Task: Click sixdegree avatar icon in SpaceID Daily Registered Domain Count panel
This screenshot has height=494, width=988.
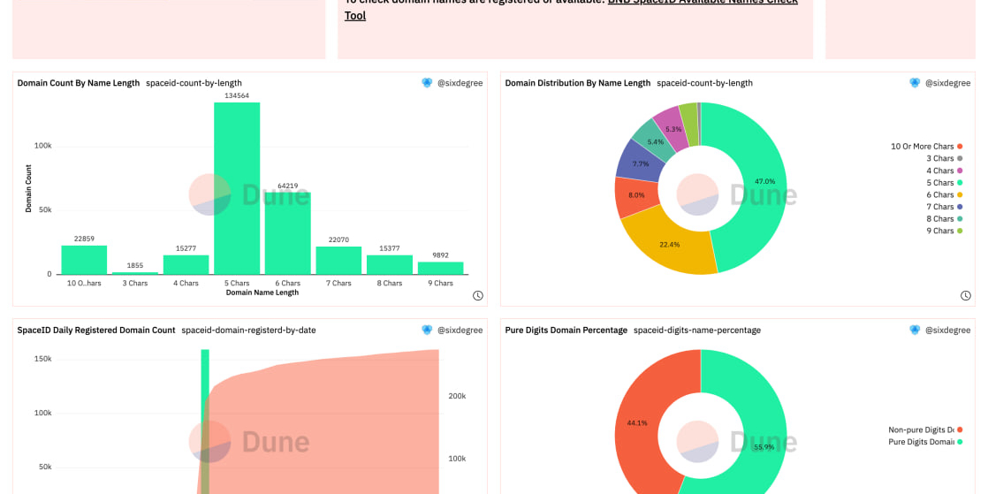Action: pos(427,331)
